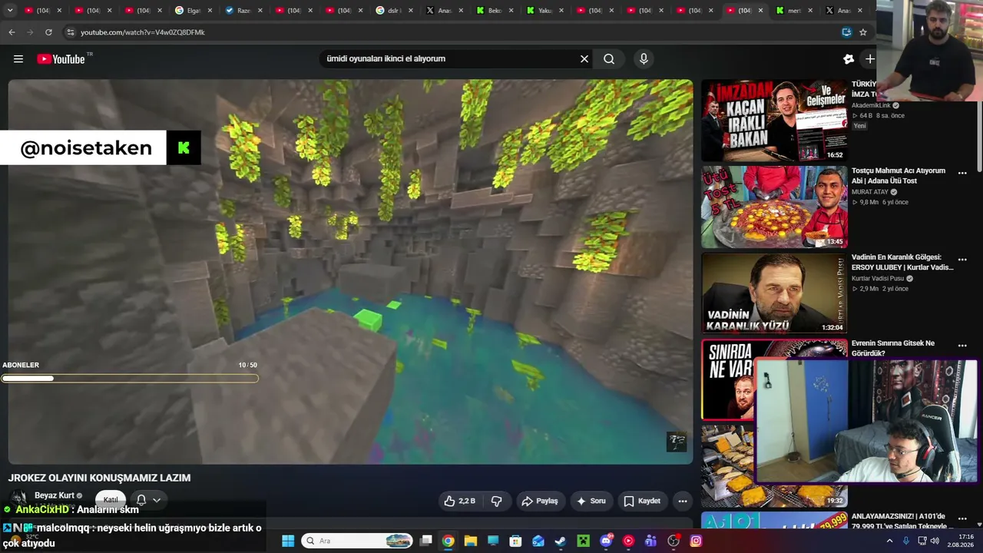Viewport: 983px width, 553px height.
Task: Open the A101 79.999 TL video thumbnail
Action: (774, 521)
